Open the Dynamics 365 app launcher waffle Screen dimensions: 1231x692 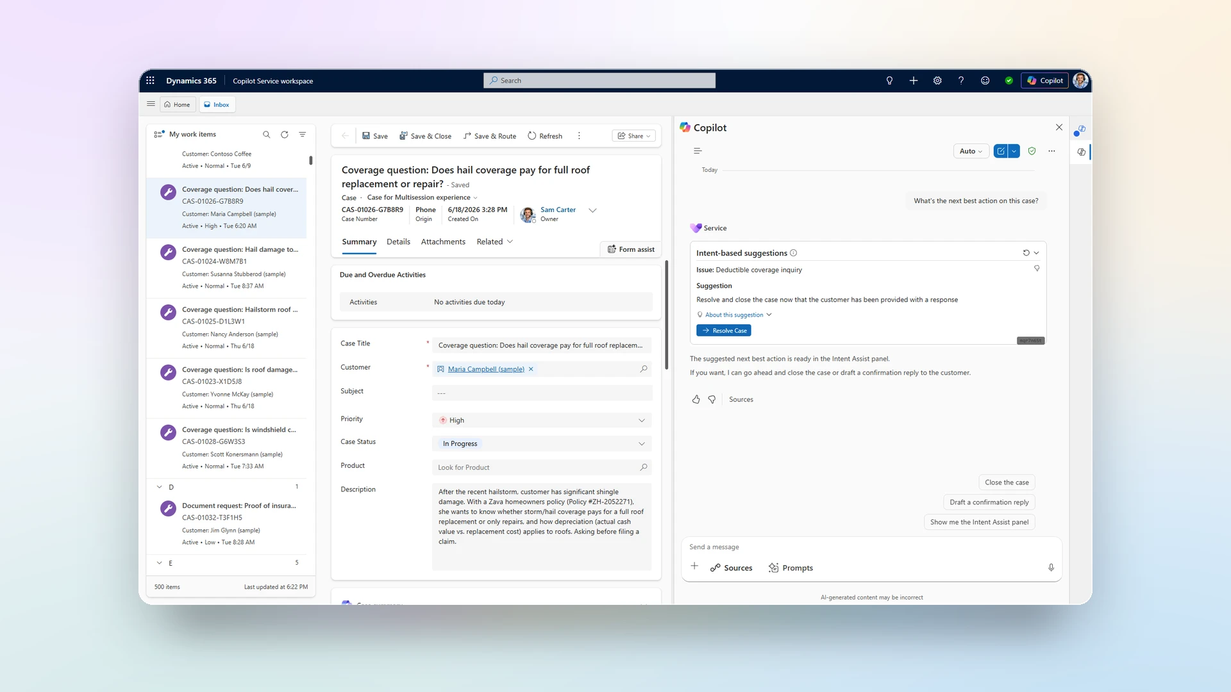tap(150, 81)
